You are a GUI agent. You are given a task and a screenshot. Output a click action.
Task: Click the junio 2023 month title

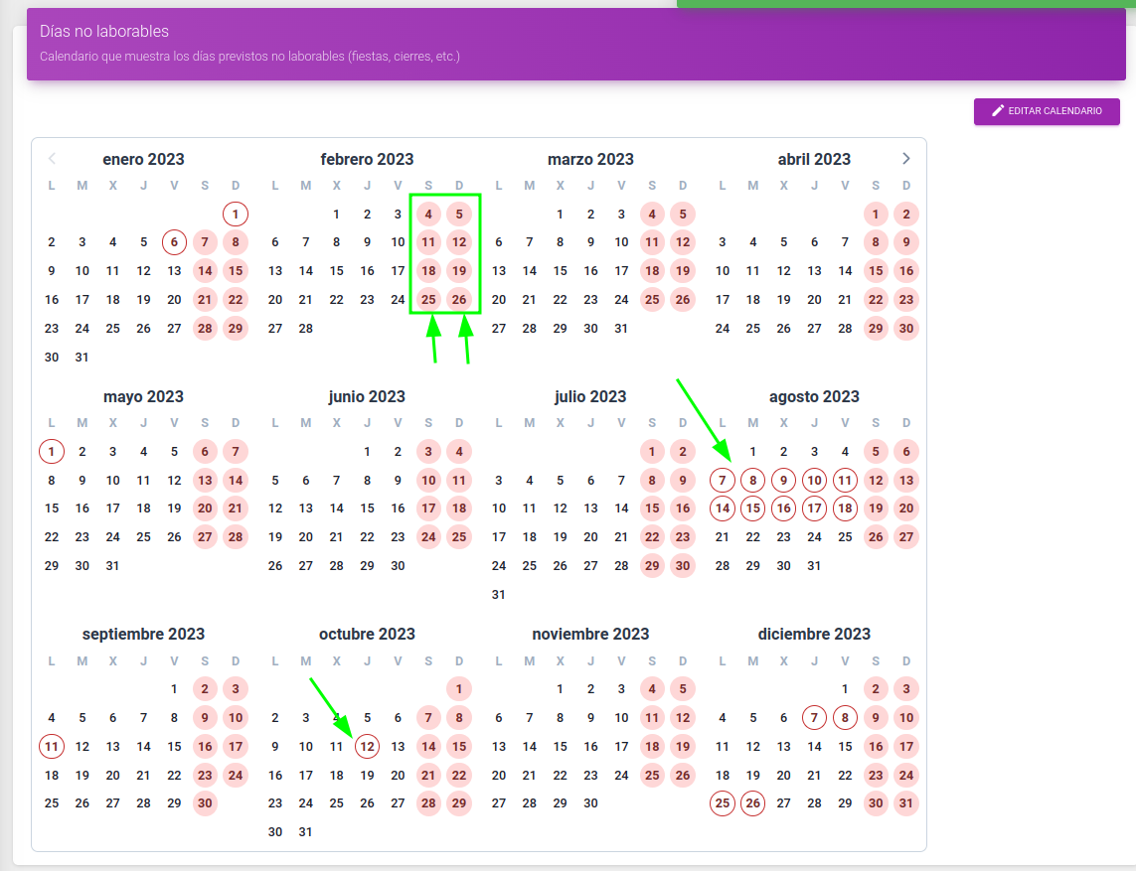tap(368, 396)
